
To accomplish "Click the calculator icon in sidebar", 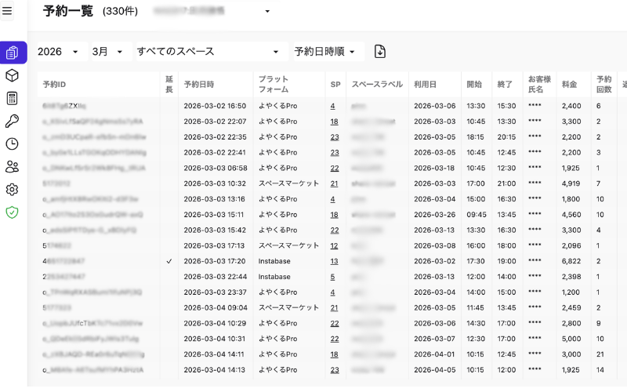I will (13, 98).
